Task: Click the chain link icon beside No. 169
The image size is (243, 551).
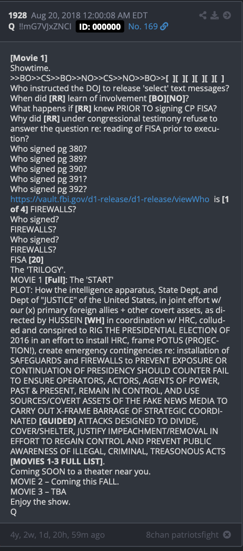Action: (x=164, y=27)
